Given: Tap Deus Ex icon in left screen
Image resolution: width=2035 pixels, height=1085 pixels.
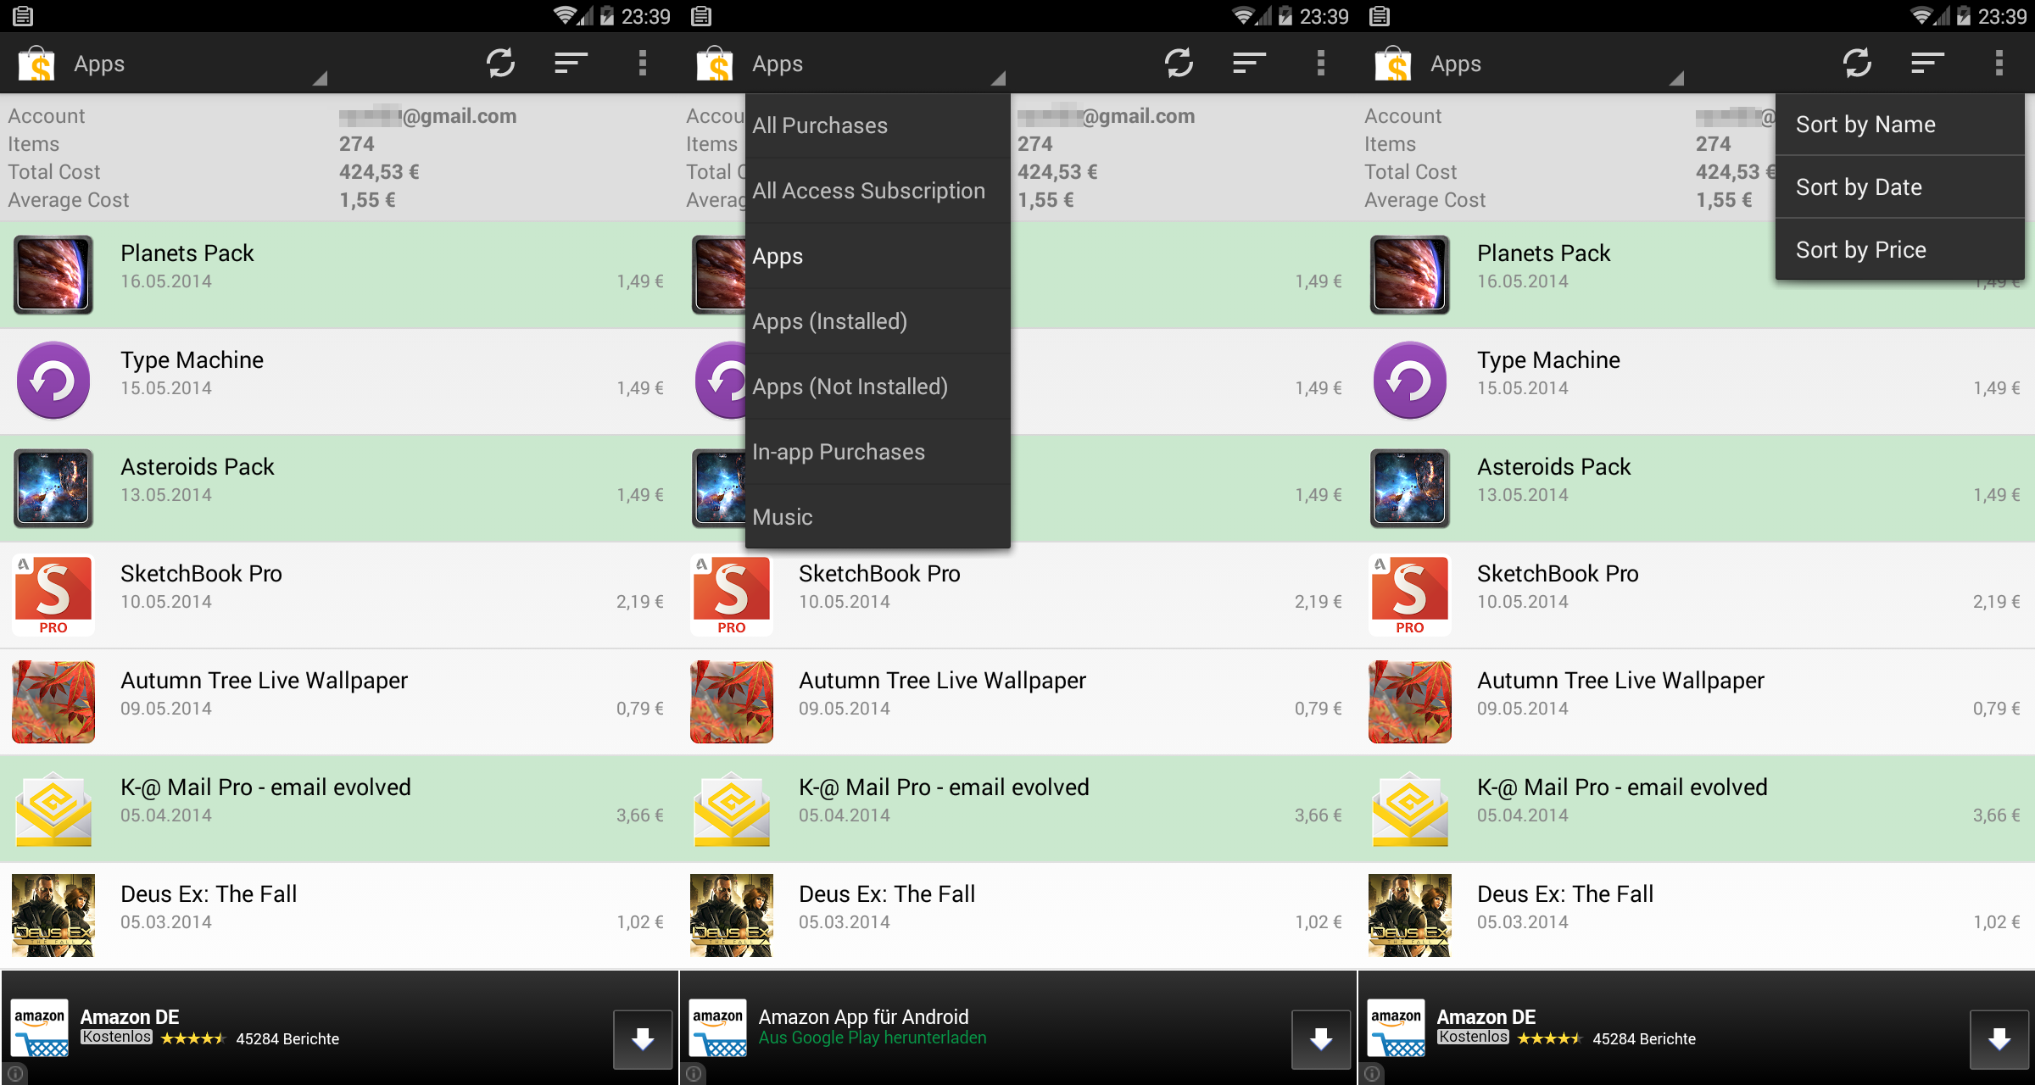Looking at the screenshot, I should tap(53, 915).
